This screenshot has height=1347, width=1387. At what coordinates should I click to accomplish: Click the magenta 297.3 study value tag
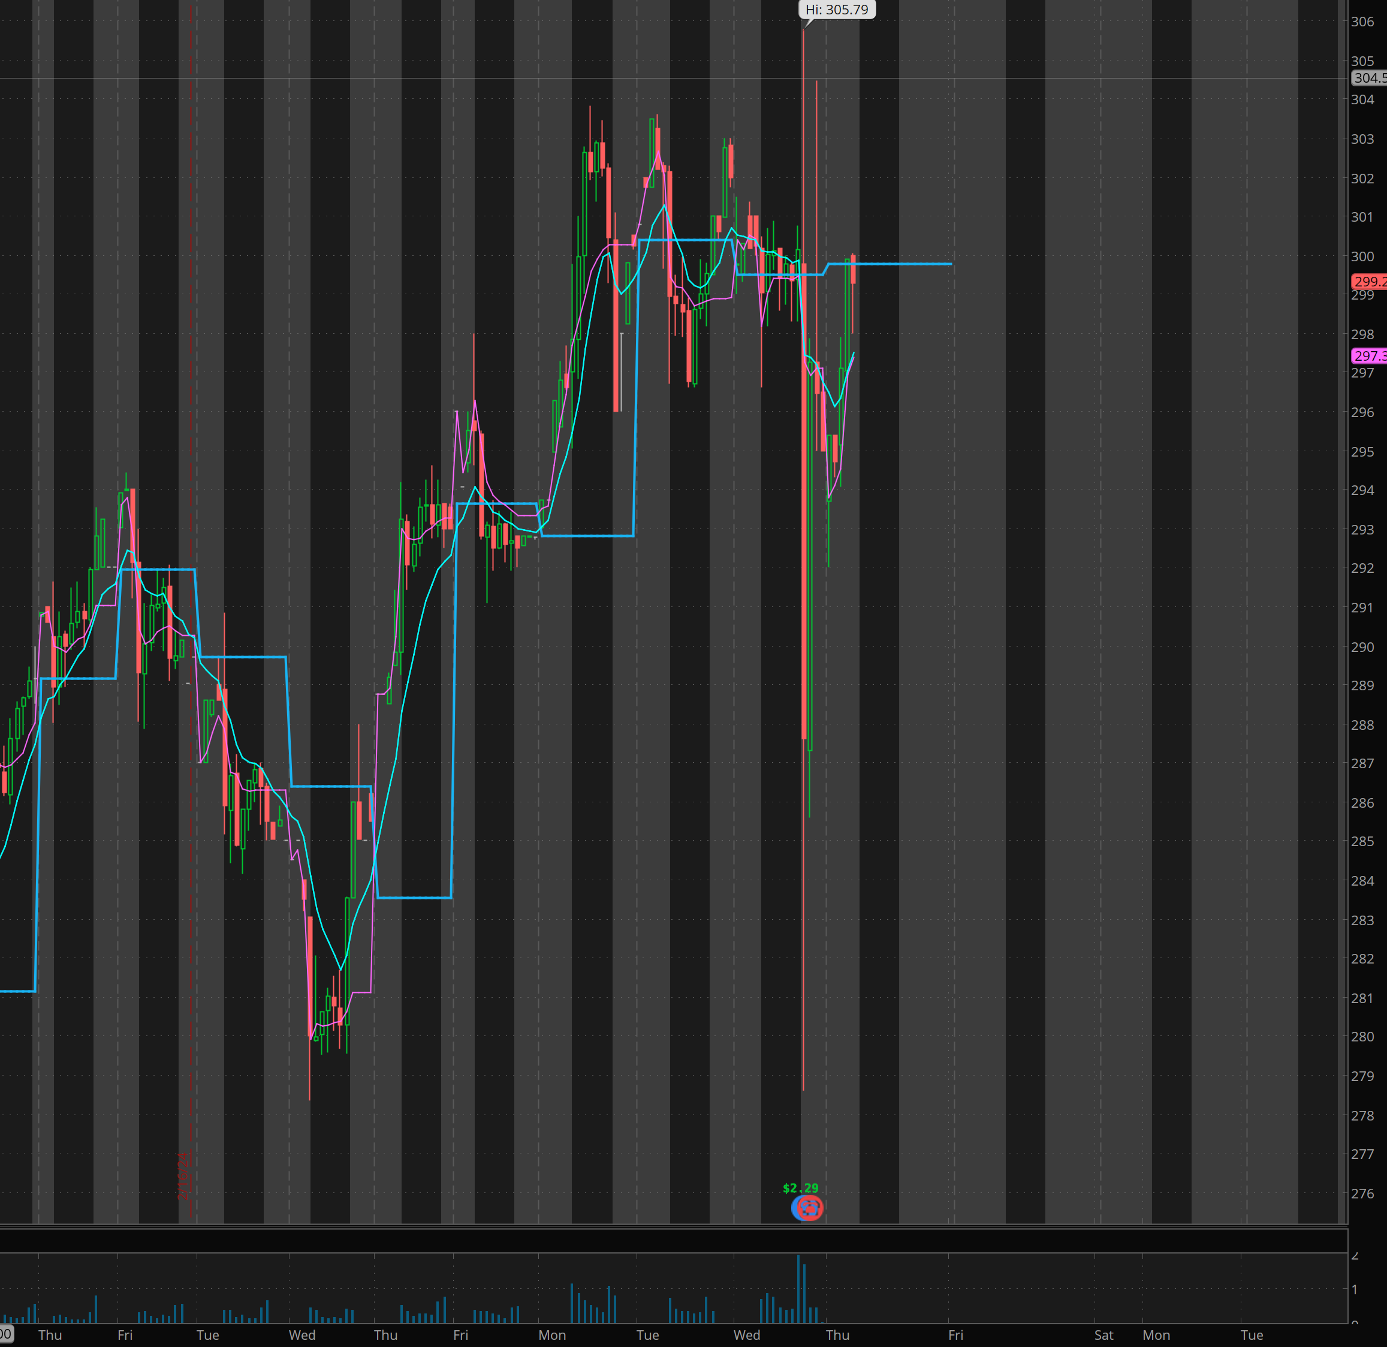coord(1368,356)
